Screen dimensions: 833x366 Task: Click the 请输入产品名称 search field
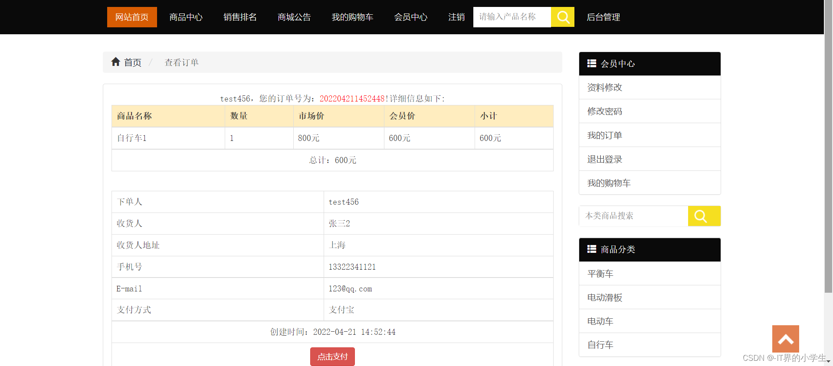[512, 17]
